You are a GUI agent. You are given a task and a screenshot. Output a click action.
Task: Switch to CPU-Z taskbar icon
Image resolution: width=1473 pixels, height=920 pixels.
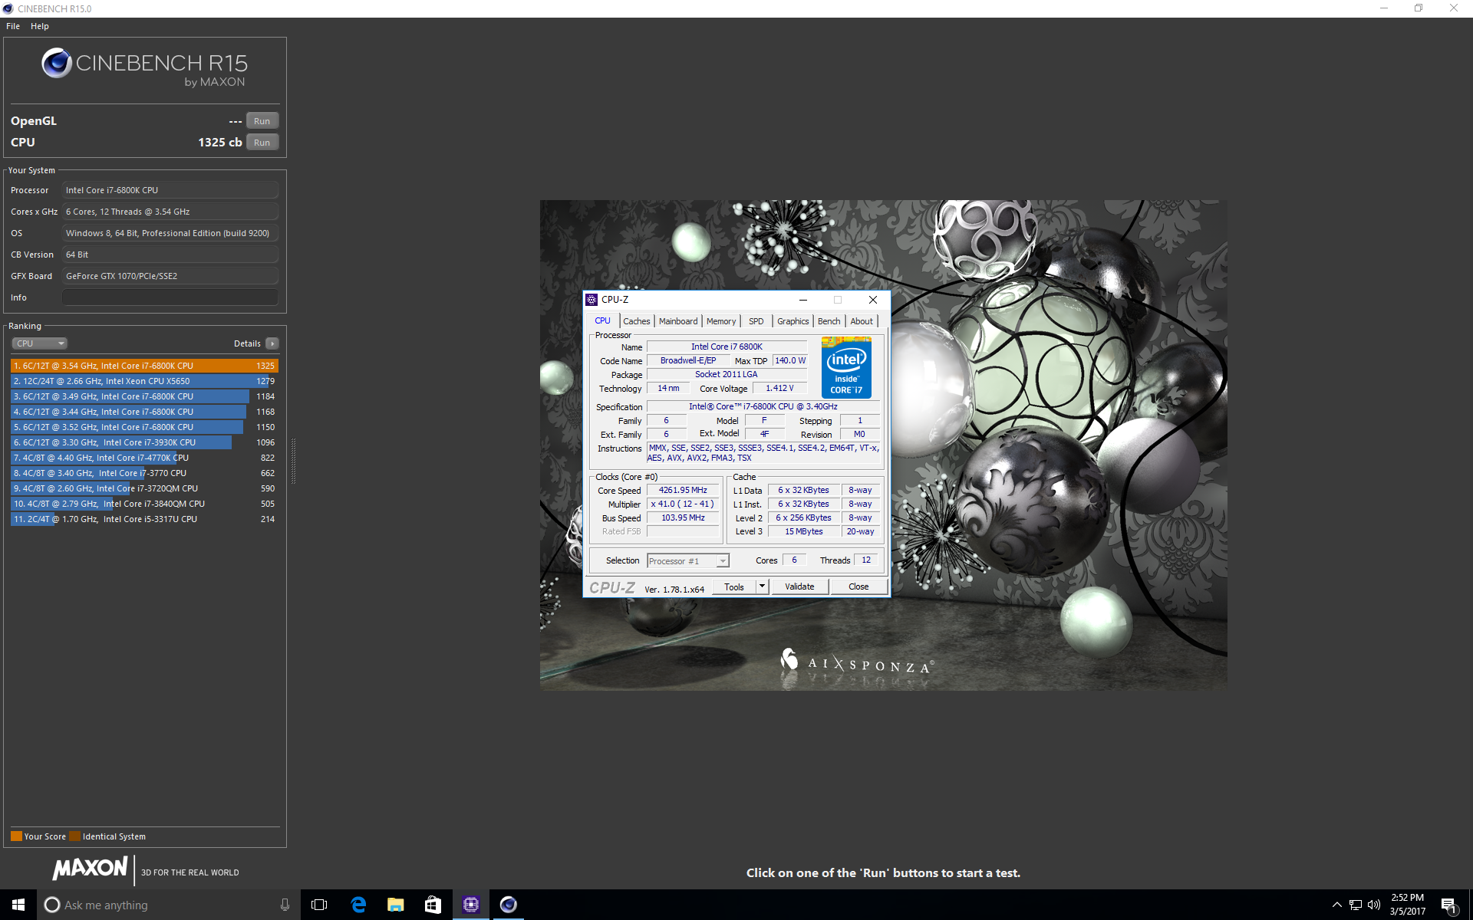(471, 905)
